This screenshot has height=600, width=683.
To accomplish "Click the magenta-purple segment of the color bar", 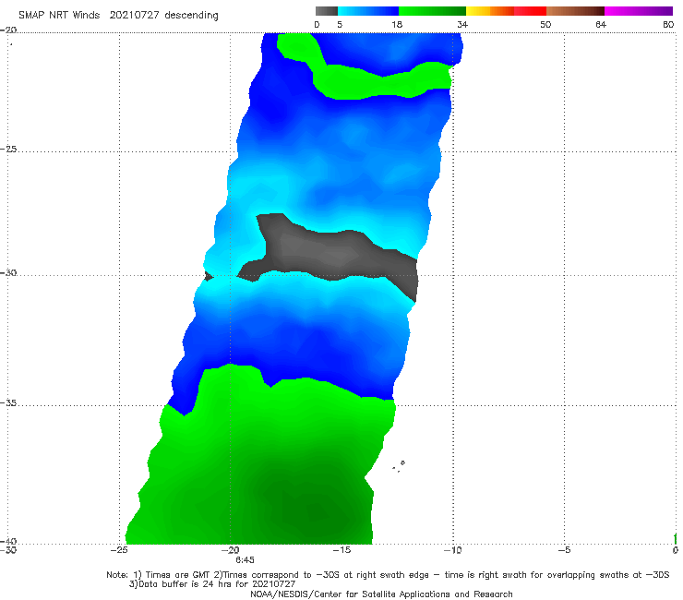I will point(639,11).
